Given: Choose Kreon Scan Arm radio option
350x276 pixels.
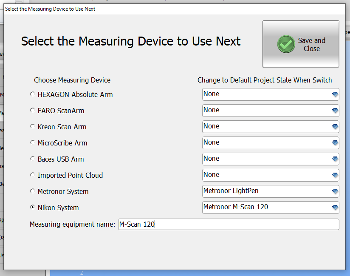Looking at the screenshot, I should (33, 126).
